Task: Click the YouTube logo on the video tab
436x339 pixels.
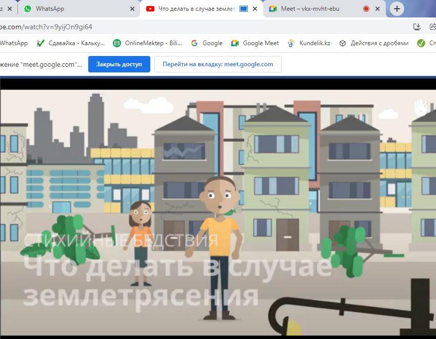Action: 150,9
